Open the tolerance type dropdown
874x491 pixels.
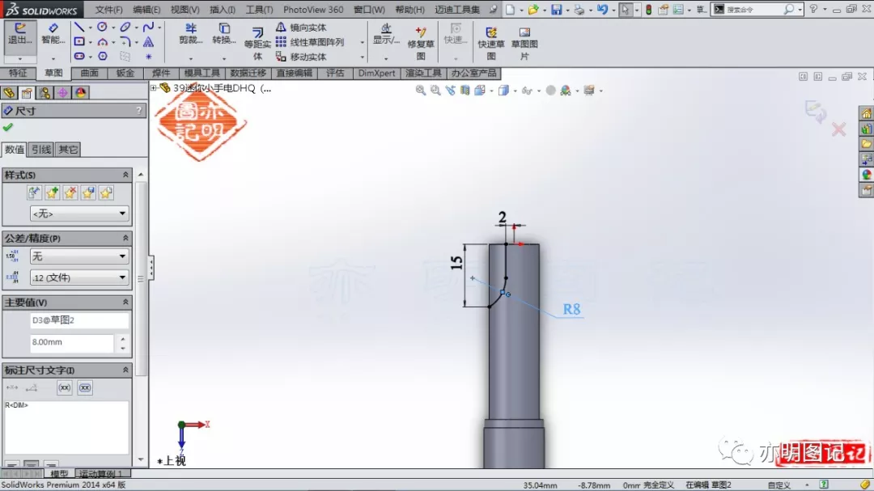tap(78, 256)
